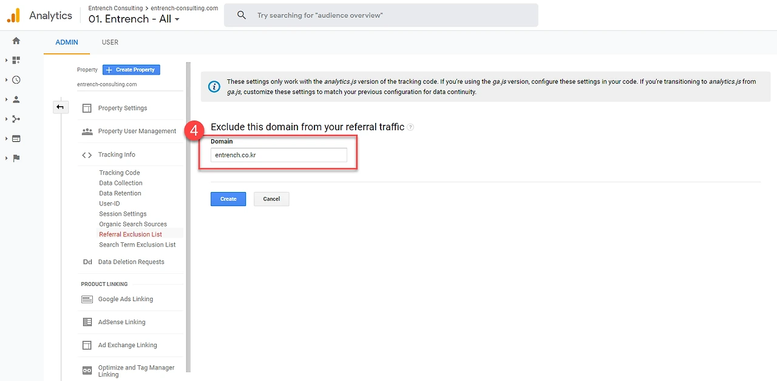Click the blue info icon in notice banner

coord(214,87)
